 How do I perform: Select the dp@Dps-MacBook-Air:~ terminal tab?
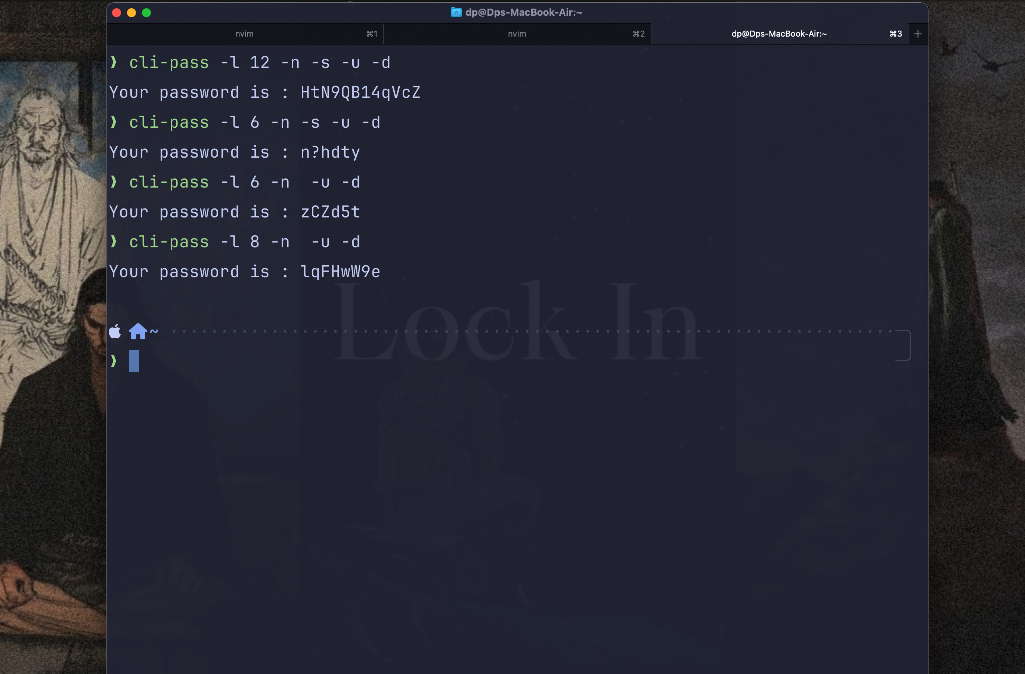tap(779, 34)
